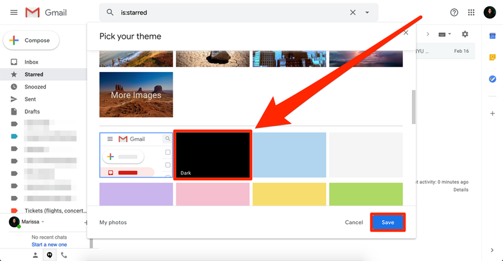Open Gmail settings gear icon

(x=465, y=34)
